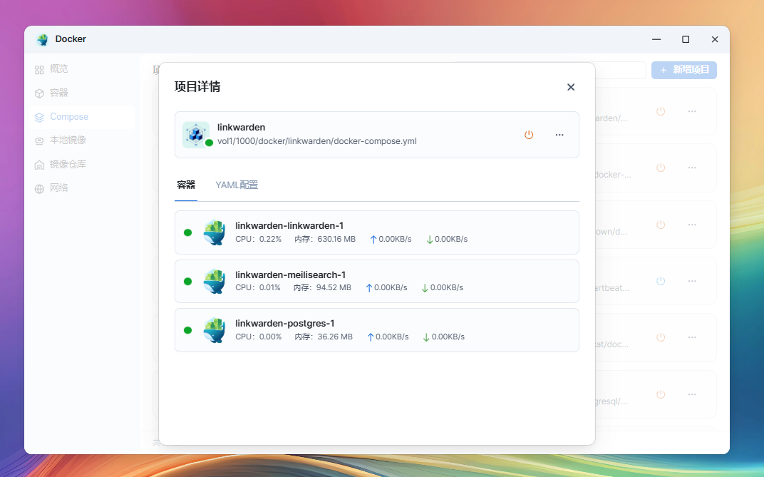Click power button on the background gresql/... row
The height and width of the screenshot is (477, 764).
click(661, 394)
